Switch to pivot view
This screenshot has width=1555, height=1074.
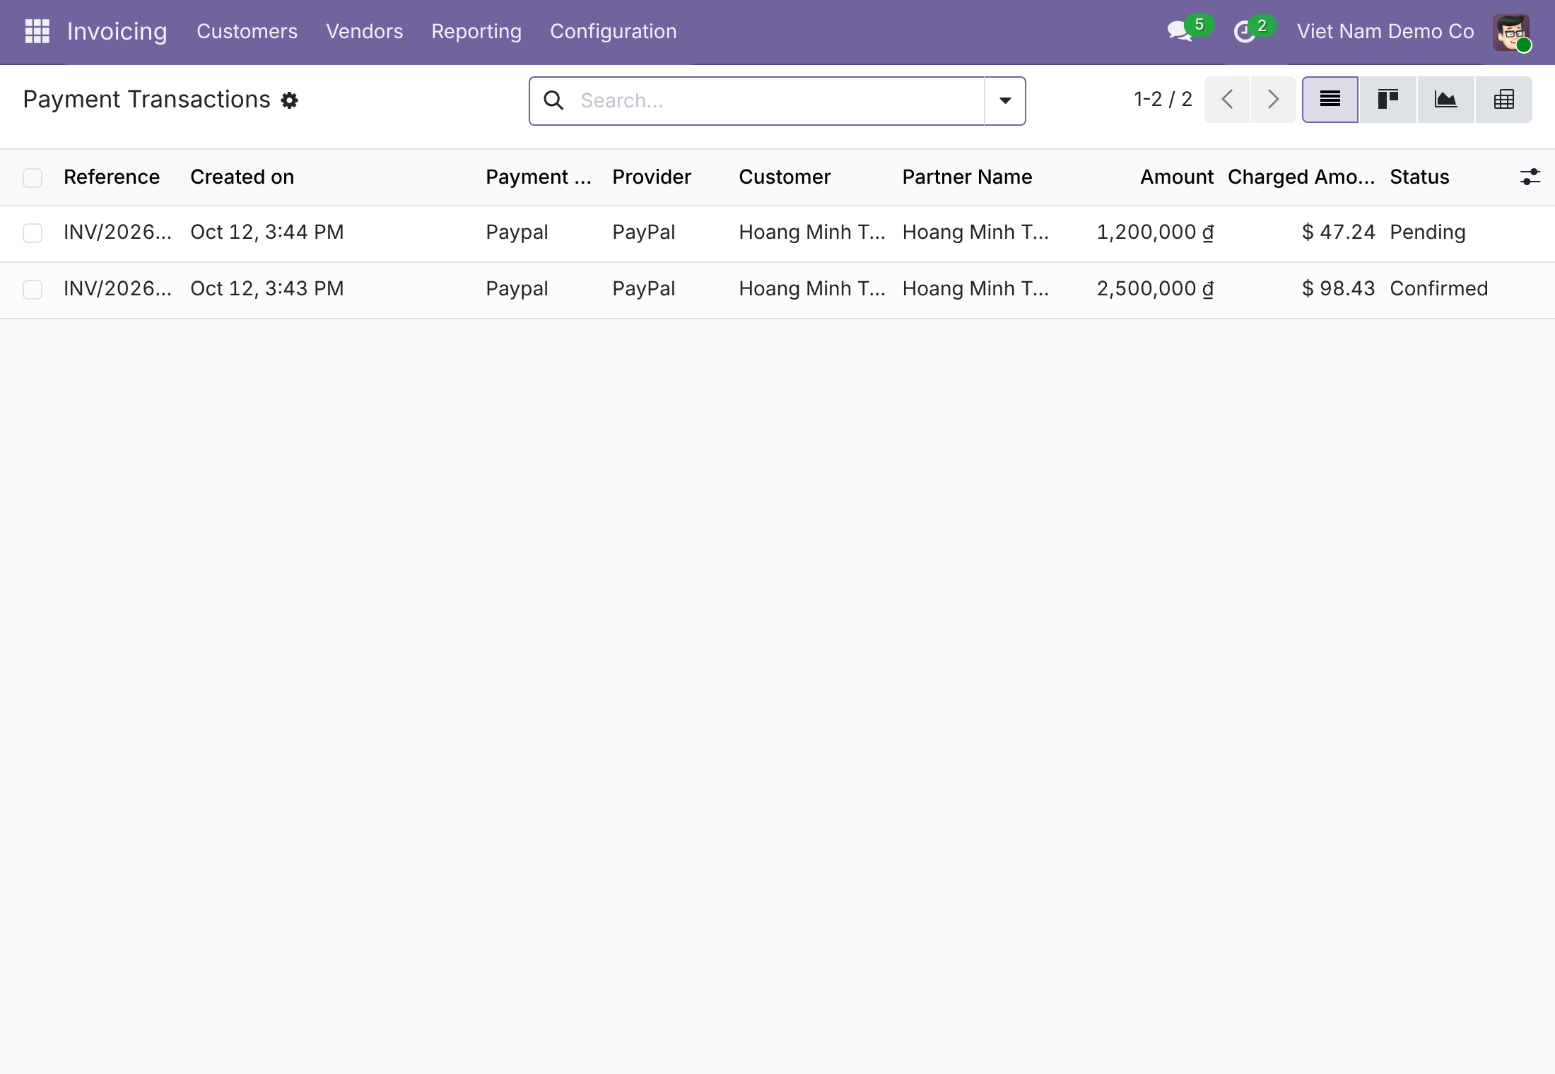[1504, 100]
